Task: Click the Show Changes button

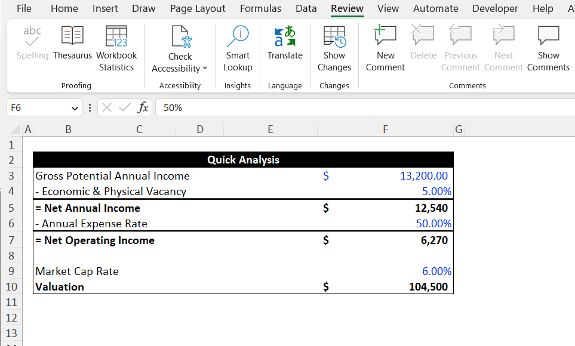Action: click(x=334, y=48)
